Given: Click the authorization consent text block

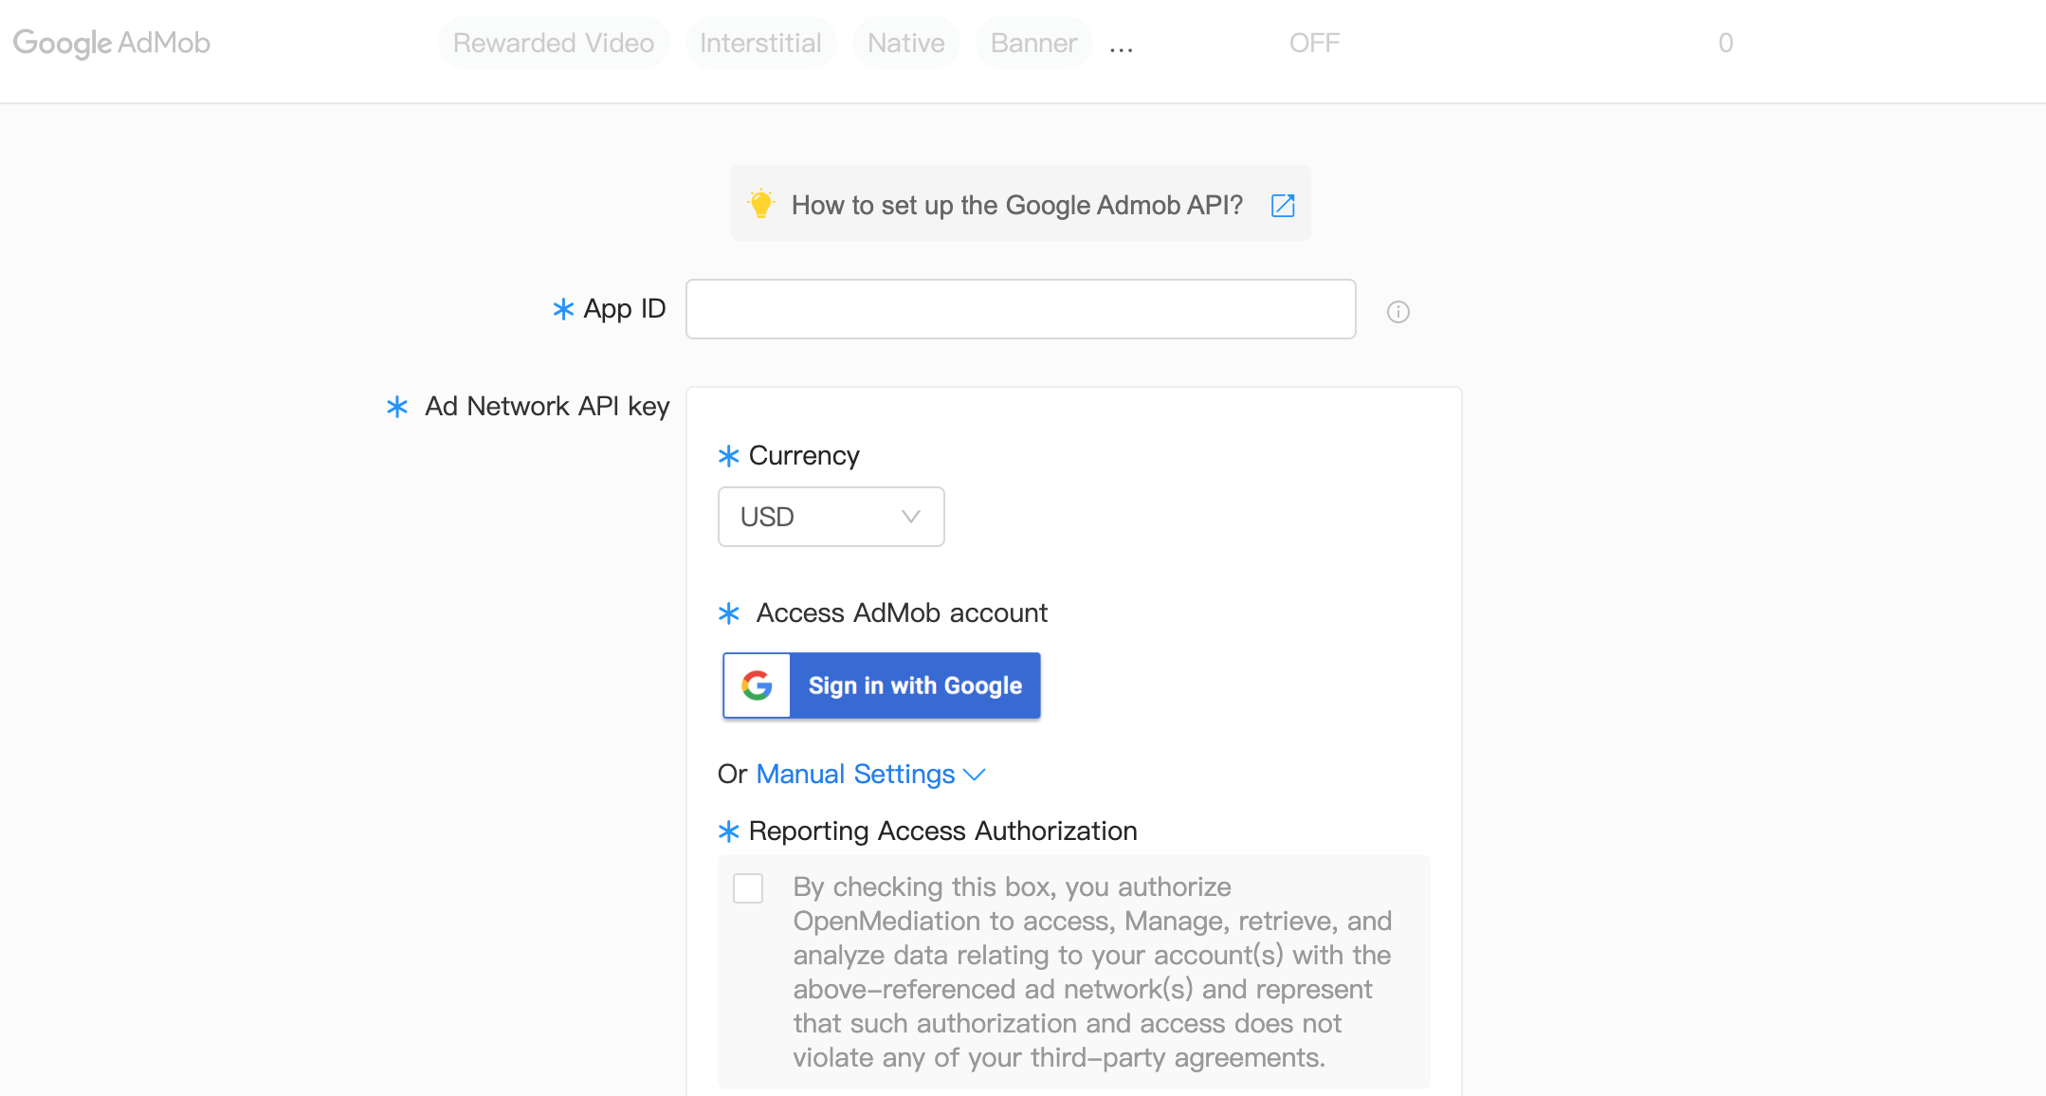Looking at the screenshot, I should coord(1092,972).
